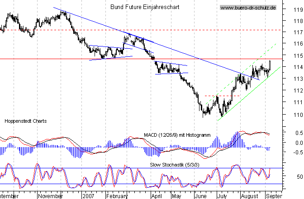Click the MACD scale value -0.5

click(x=298, y=153)
